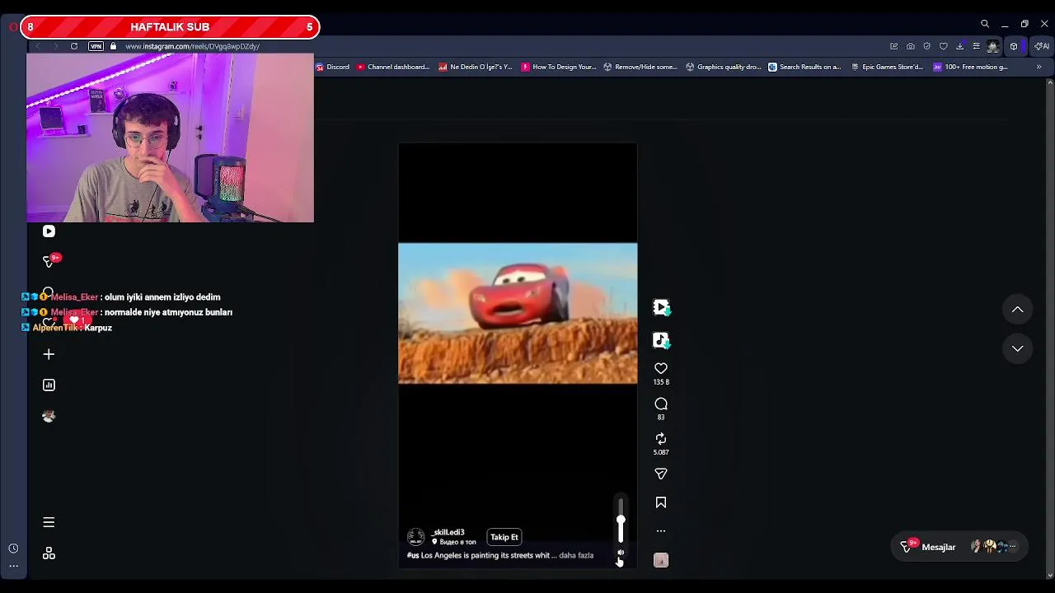Open the Remove/Hide some bookmark
Image resolution: width=1055 pixels, height=593 pixels.
pyautogui.click(x=640, y=67)
